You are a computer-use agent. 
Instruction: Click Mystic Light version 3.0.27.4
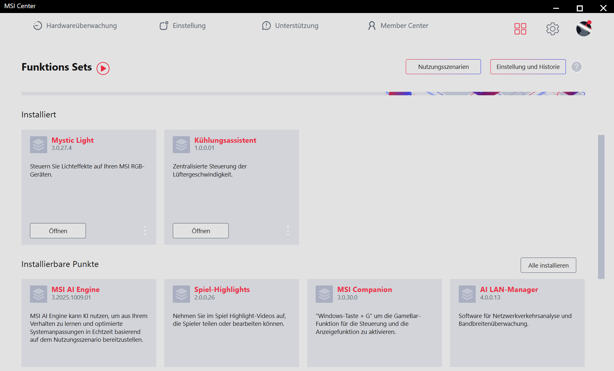(61, 148)
